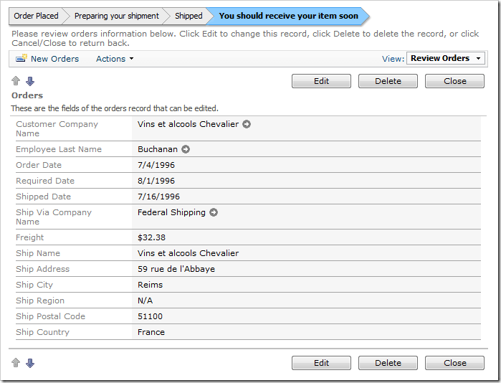Click the Customer Company Name label
The width and height of the screenshot is (501, 383).
(57, 128)
